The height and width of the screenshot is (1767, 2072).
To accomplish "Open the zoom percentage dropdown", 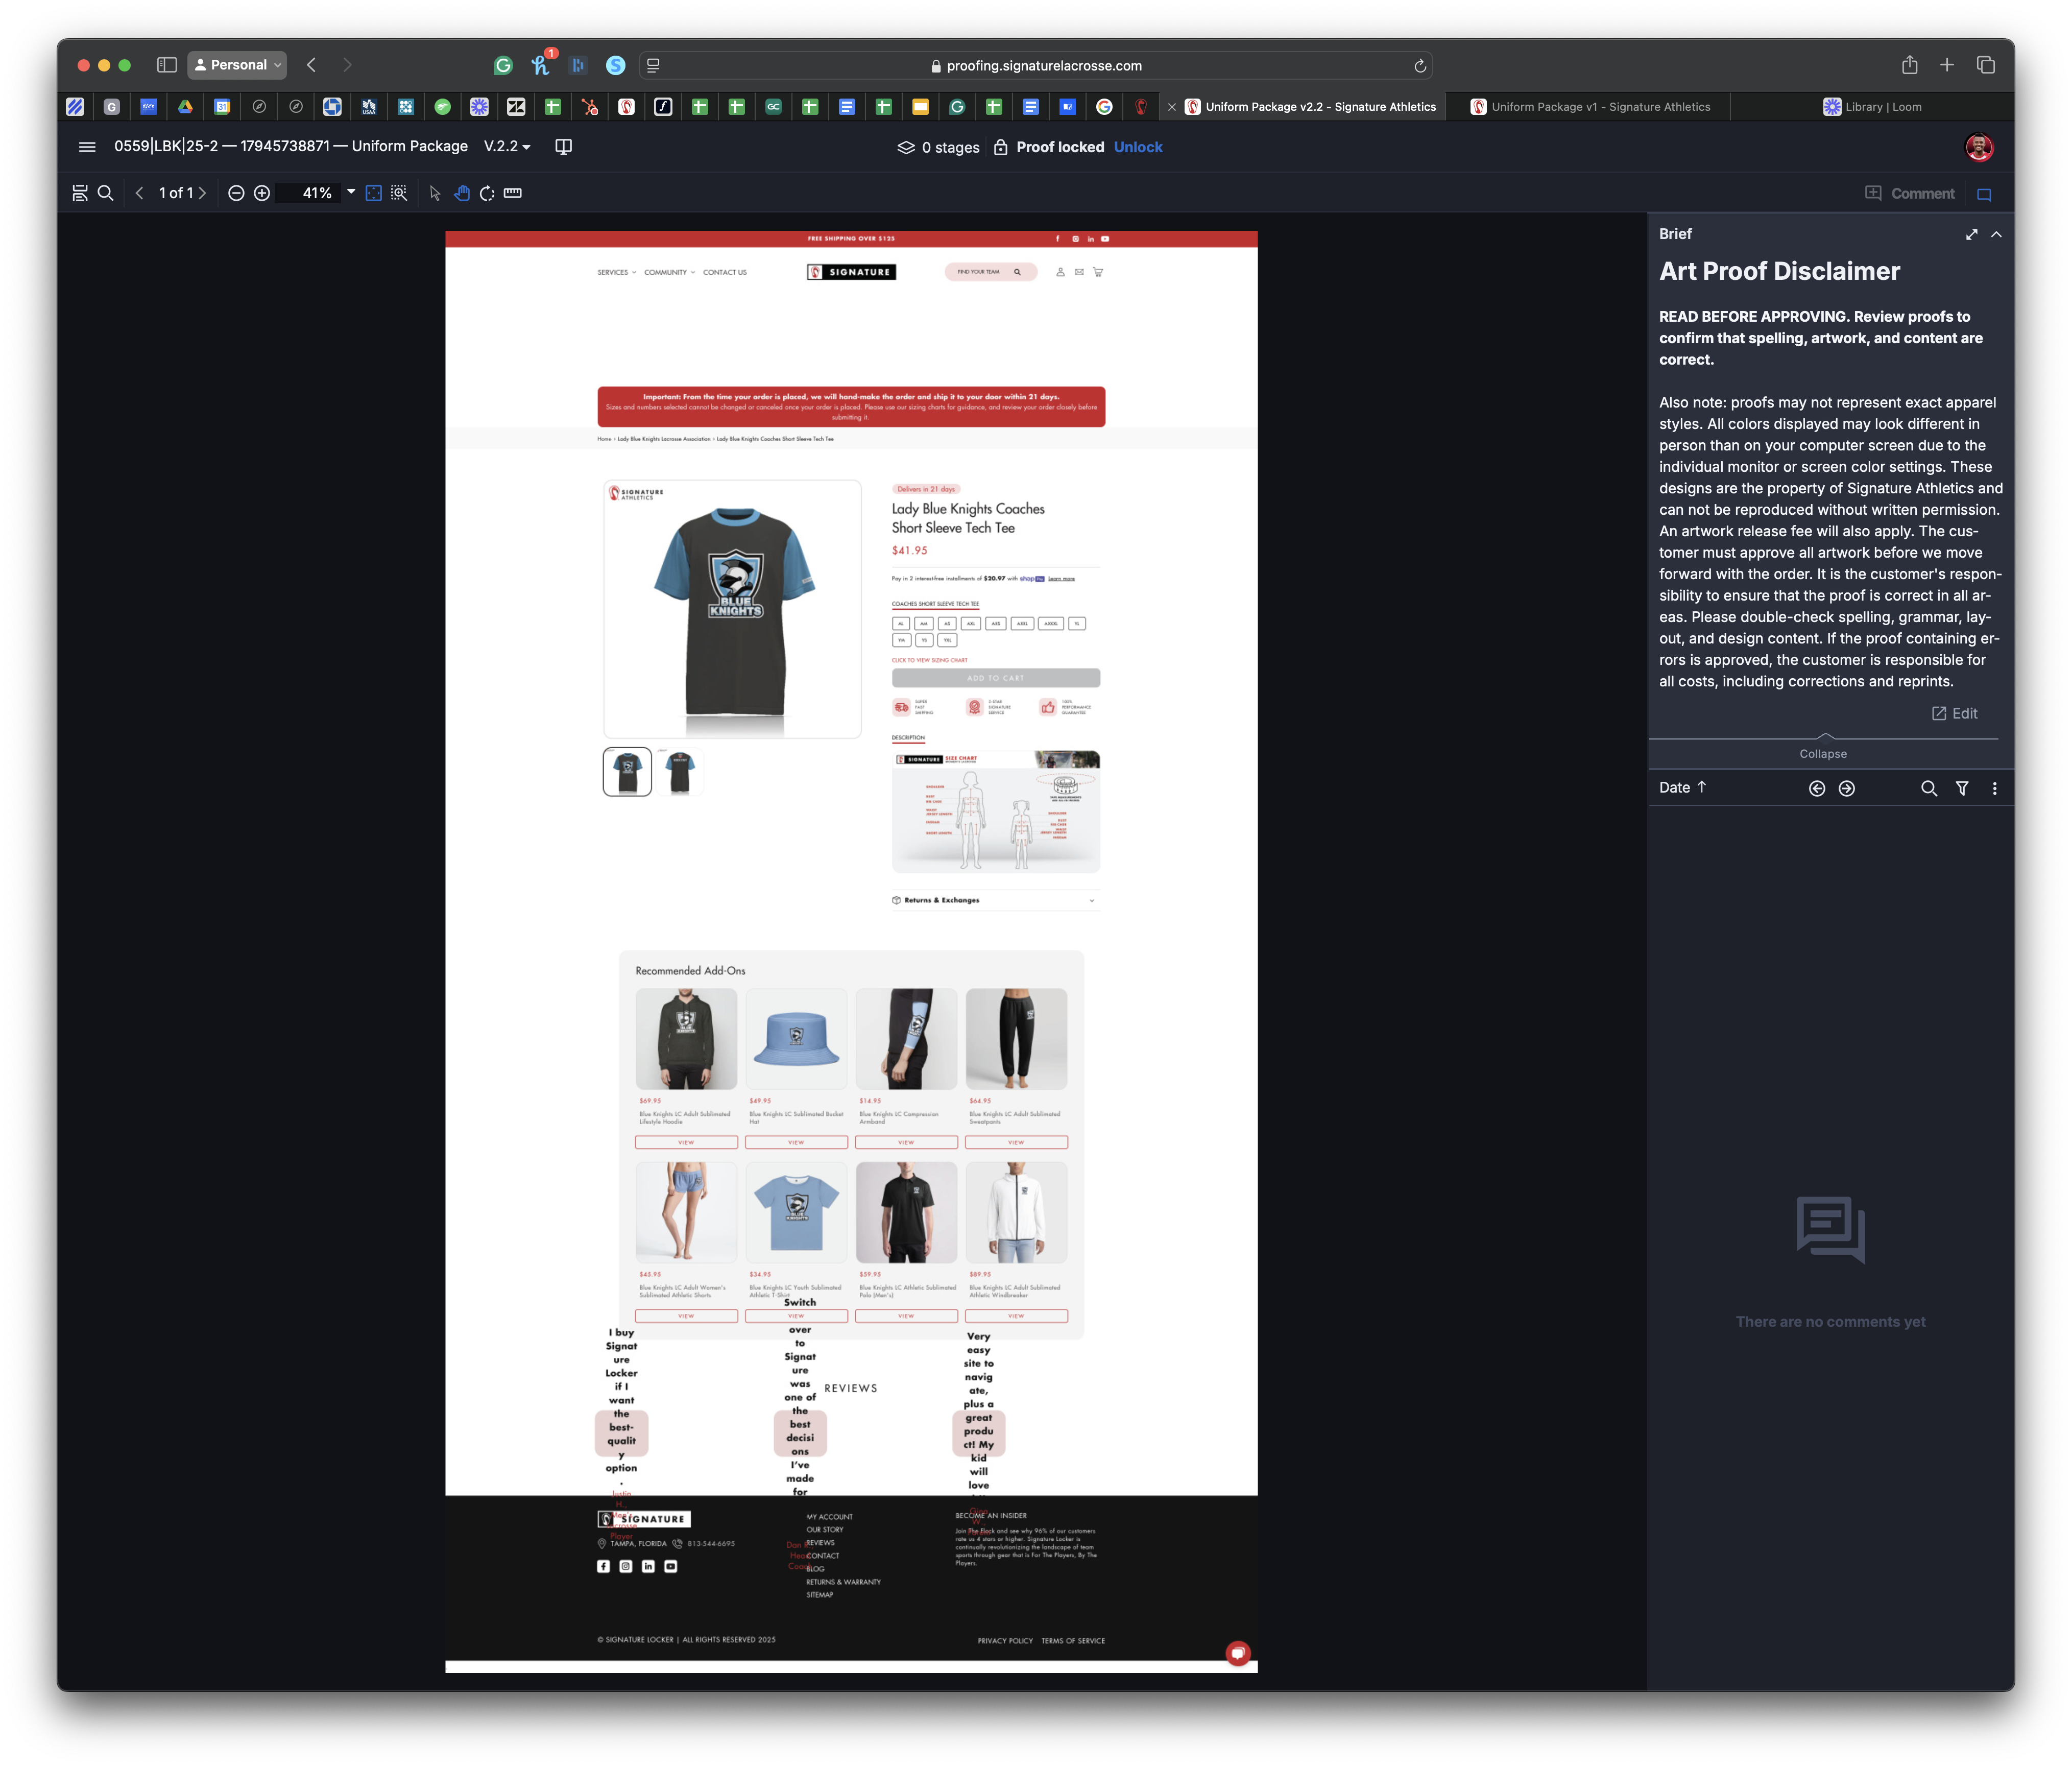I will point(351,192).
